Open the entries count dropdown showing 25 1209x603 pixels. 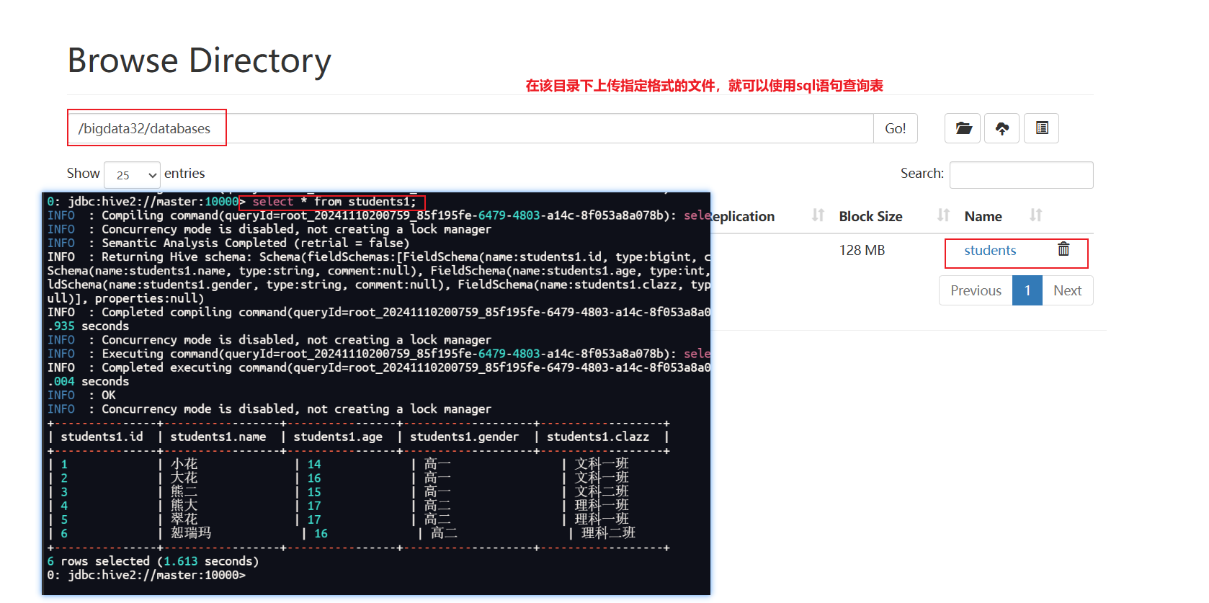point(133,175)
